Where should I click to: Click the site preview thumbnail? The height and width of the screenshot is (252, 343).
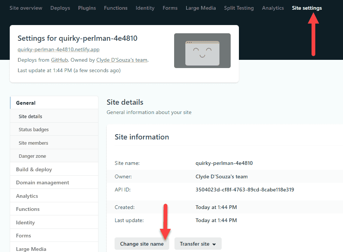coord(202,51)
